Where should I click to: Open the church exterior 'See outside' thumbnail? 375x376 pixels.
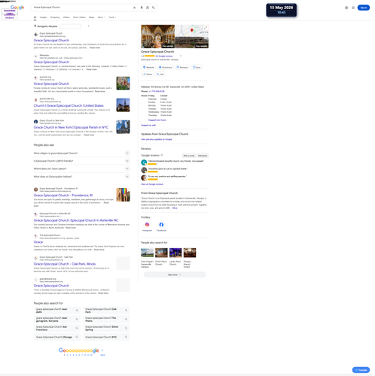[192, 42]
